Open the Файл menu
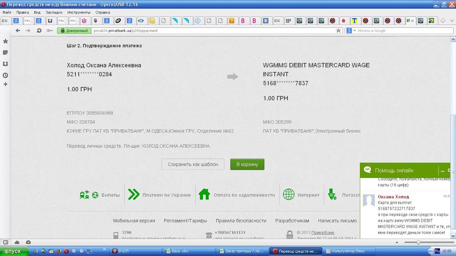 coord(7,12)
